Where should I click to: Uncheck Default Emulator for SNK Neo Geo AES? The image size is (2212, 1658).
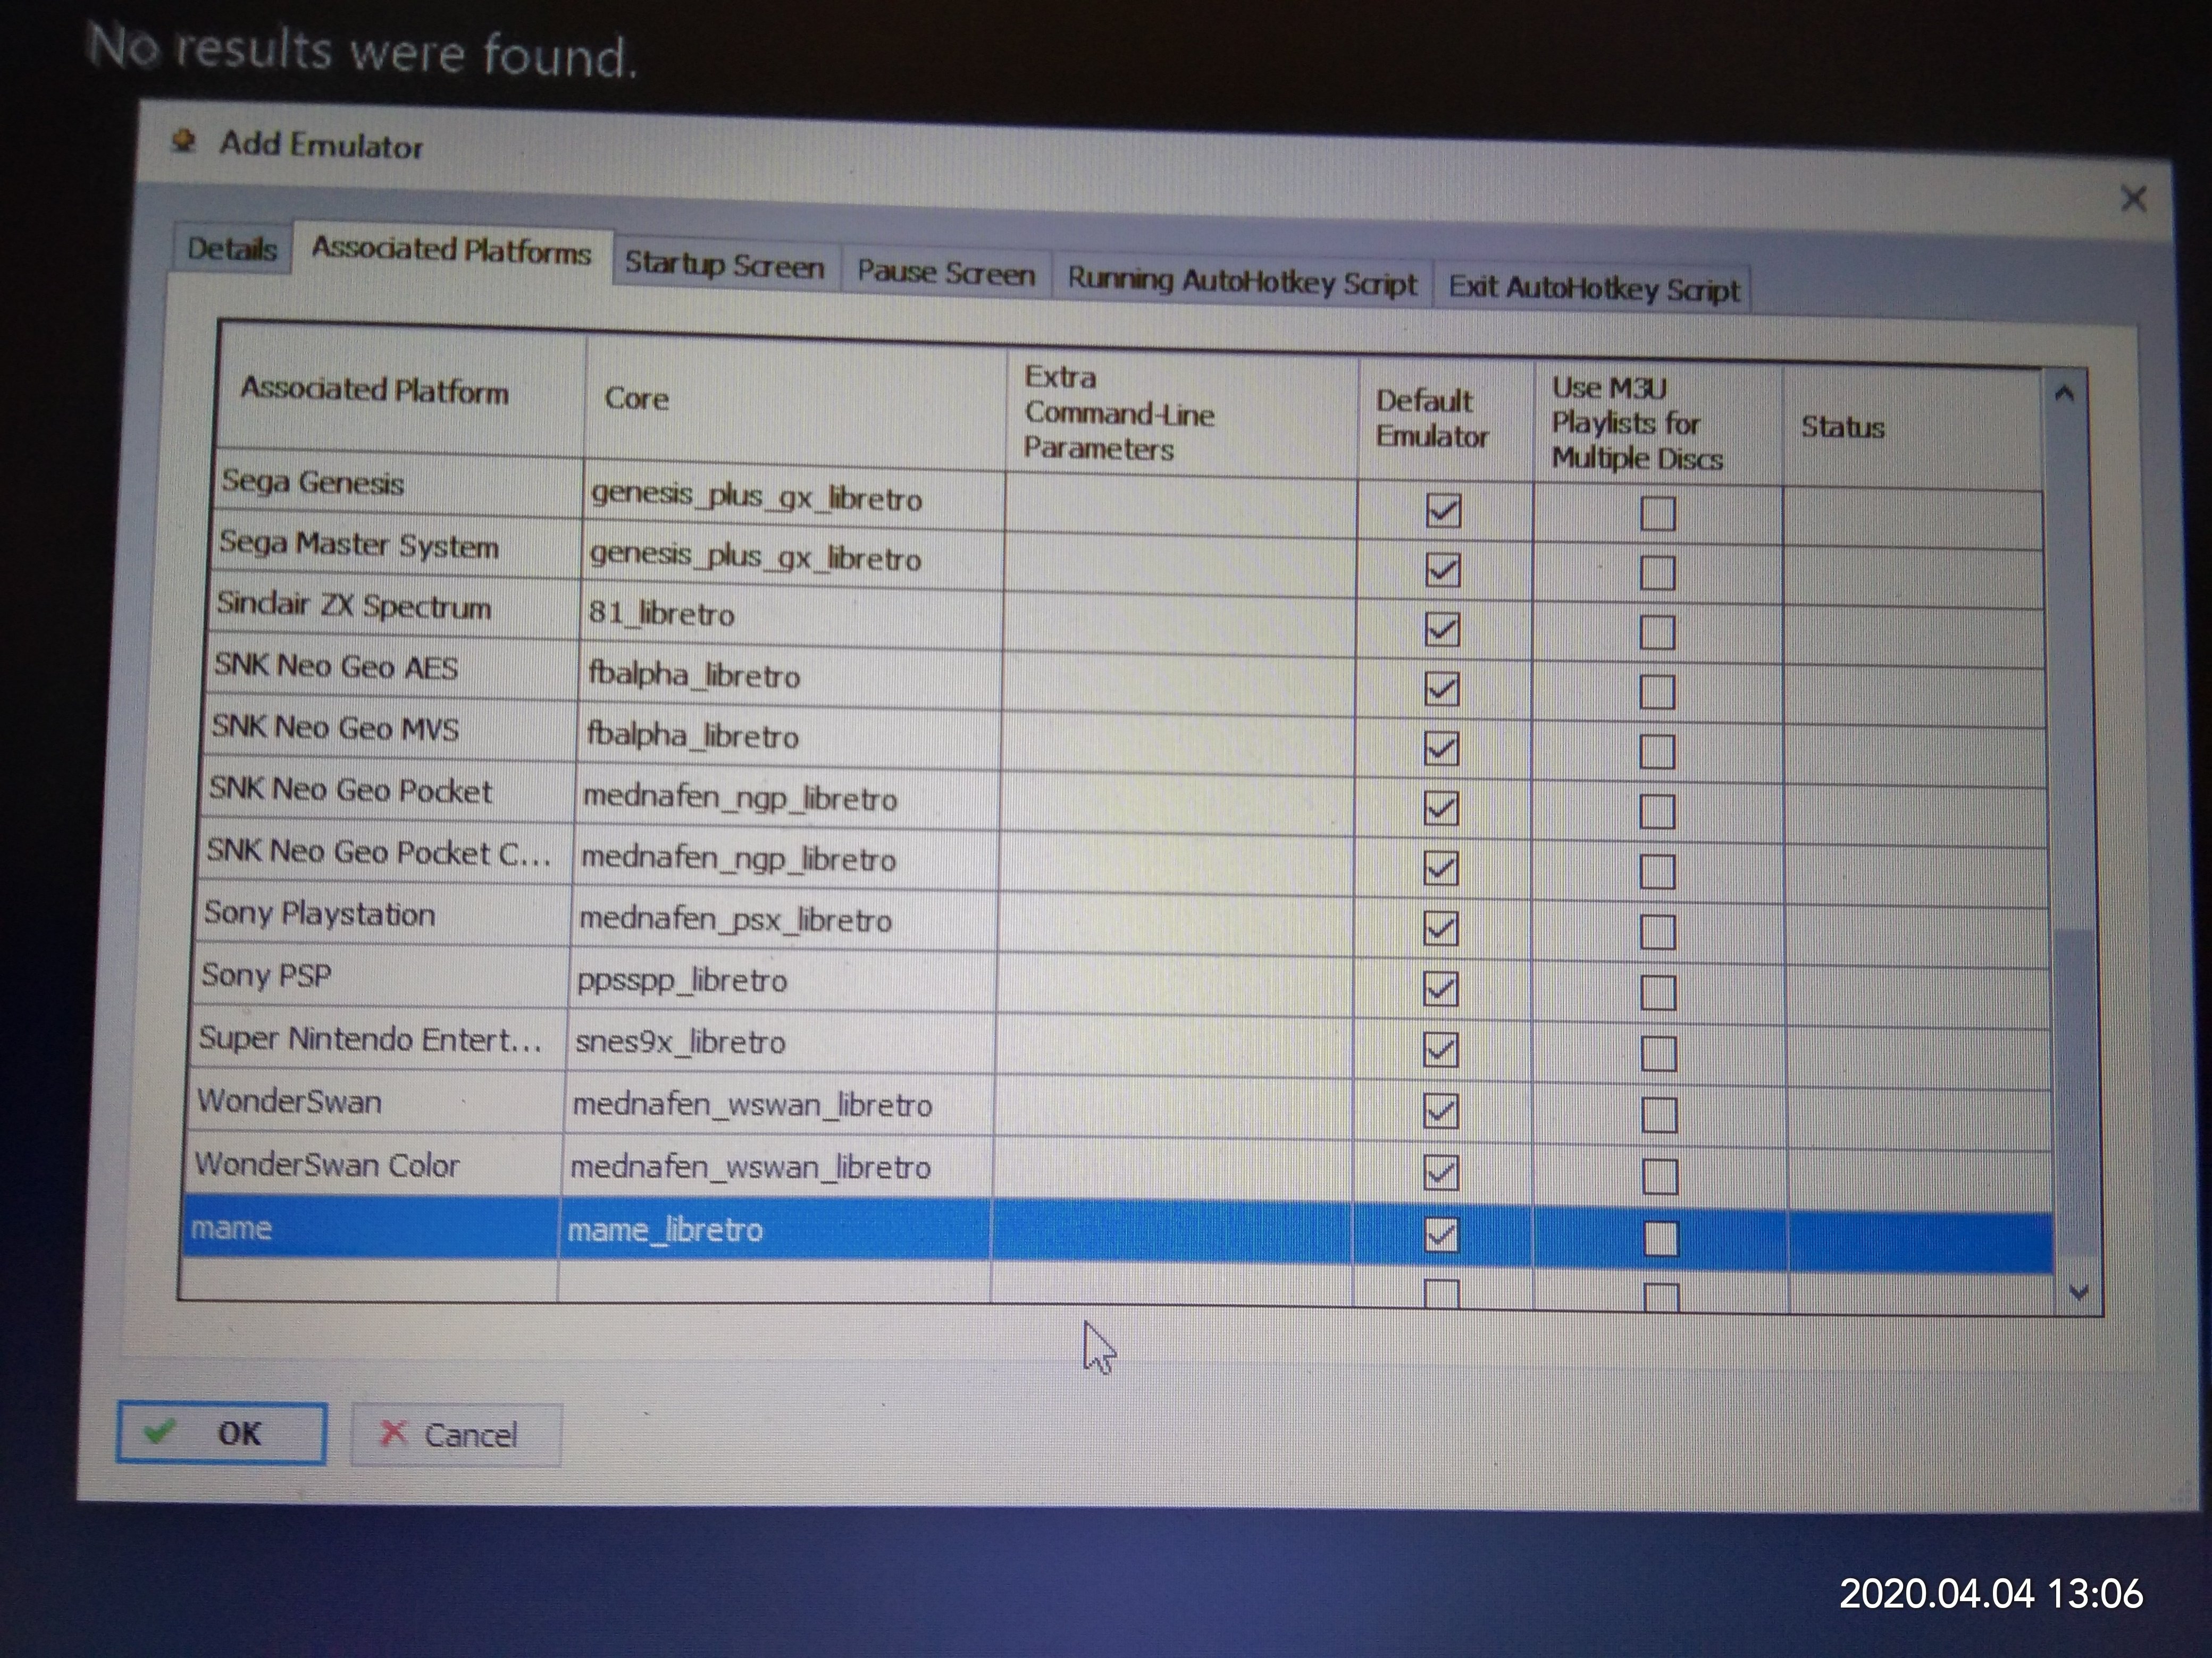click(1441, 689)
